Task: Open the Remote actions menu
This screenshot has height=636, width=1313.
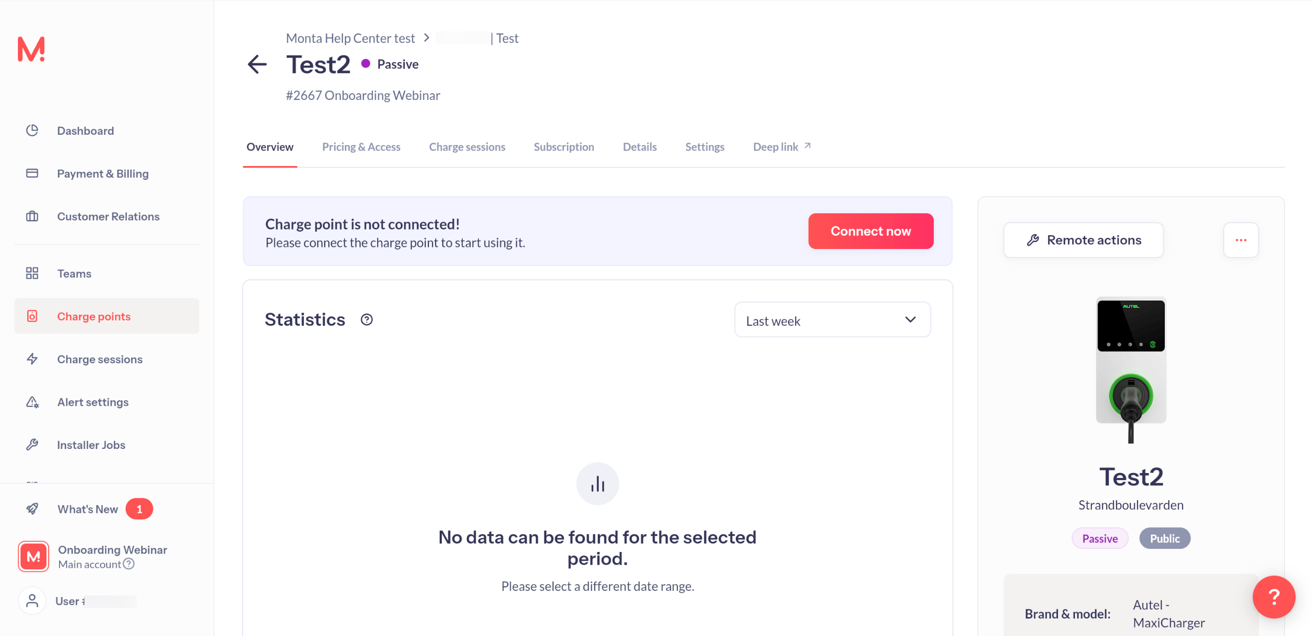Action: [x=1083, y=240]
